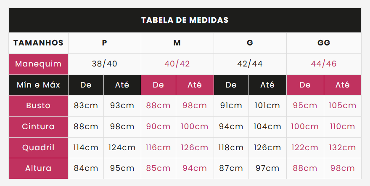Viewport: 370px width, 186px height.
Task: Select the Quadril row label
Action: [38, 148]
